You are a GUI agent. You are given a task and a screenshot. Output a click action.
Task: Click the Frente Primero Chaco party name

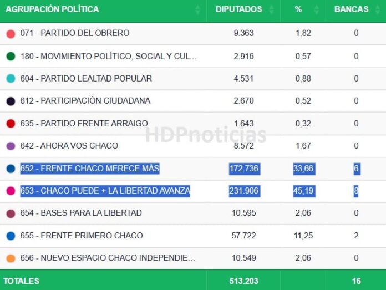coord(82,236)
